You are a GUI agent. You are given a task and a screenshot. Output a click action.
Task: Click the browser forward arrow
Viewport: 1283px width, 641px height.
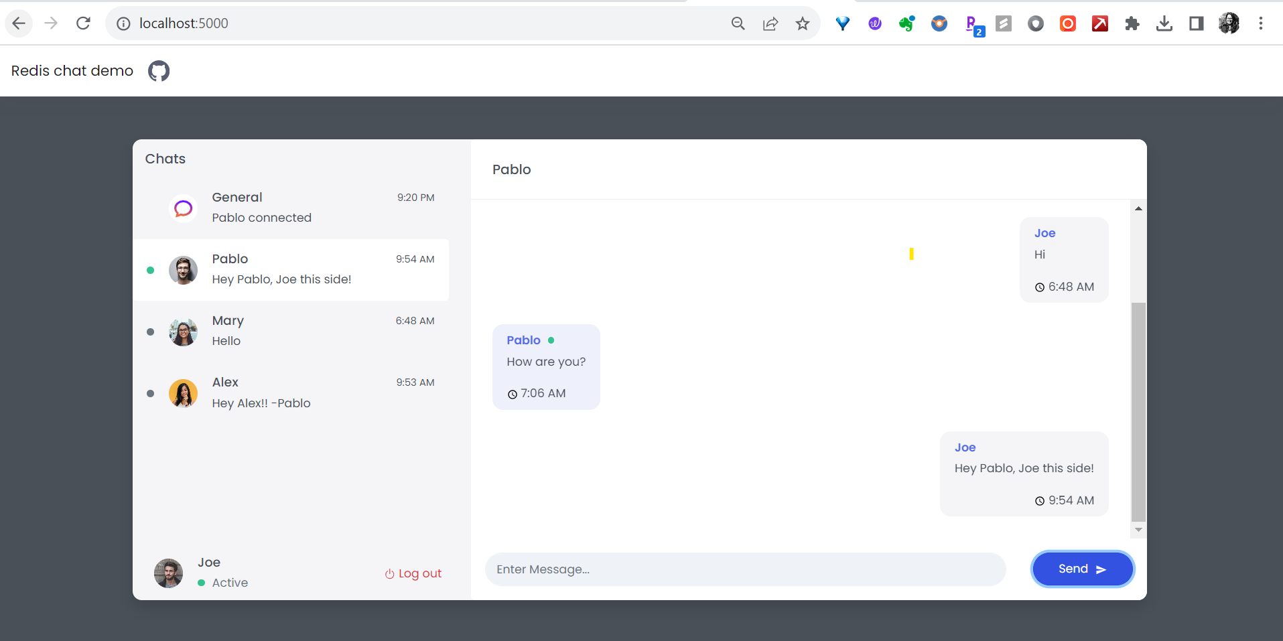tap(51, 23)
